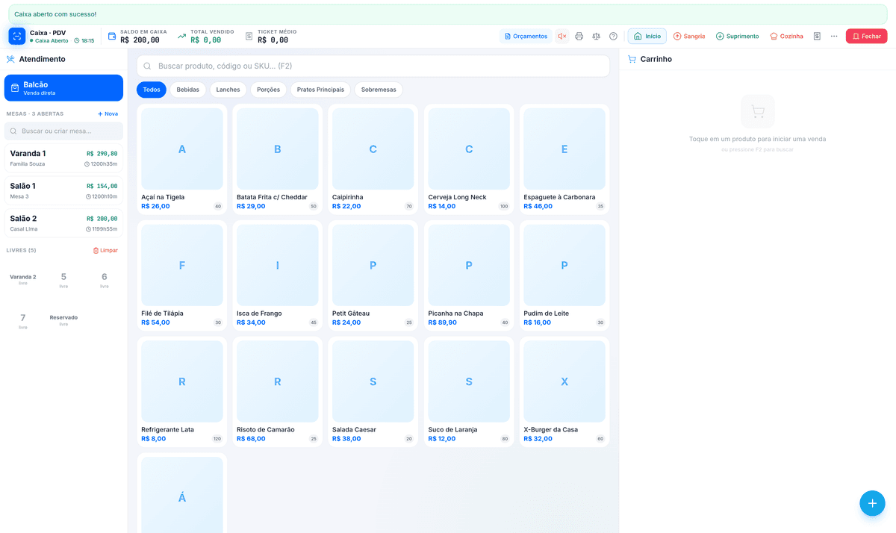Click the printer icon in header
This screenshot has height=533, width=896.
pos(579,36)
